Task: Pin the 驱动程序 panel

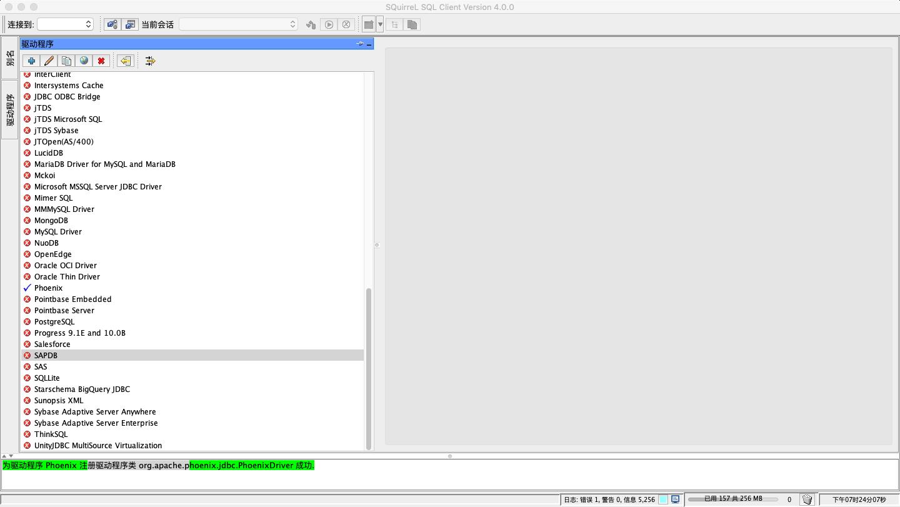Action: tap(360, 44)
